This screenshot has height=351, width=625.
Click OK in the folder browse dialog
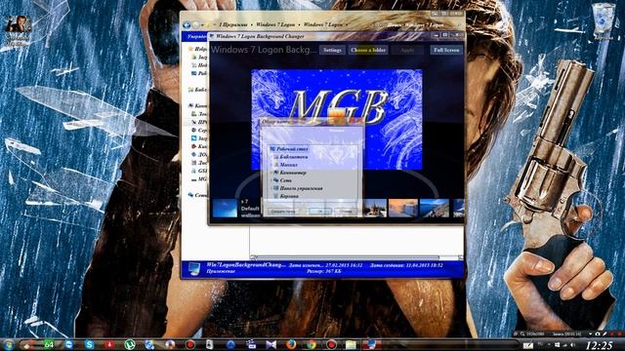tap(320, 212)
